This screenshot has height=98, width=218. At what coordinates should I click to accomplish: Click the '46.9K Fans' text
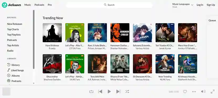coord(165,80)
